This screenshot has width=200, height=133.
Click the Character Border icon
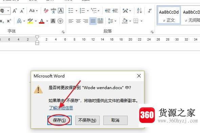pyautogui.click(x=61, y=11)
